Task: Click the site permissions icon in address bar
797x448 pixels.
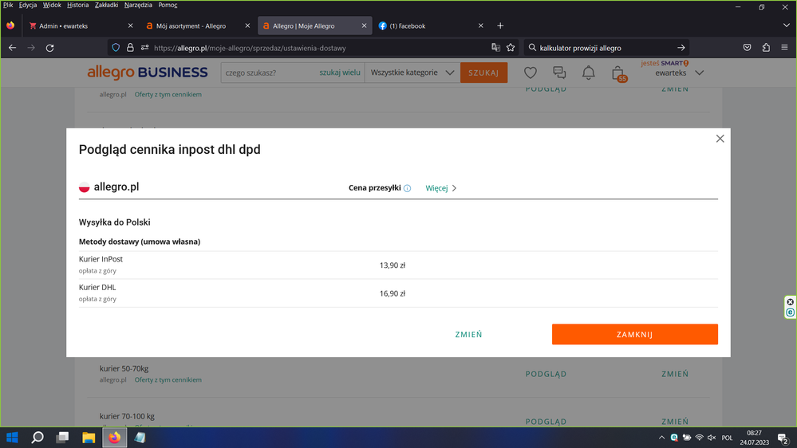Action: tap(145, 48)
